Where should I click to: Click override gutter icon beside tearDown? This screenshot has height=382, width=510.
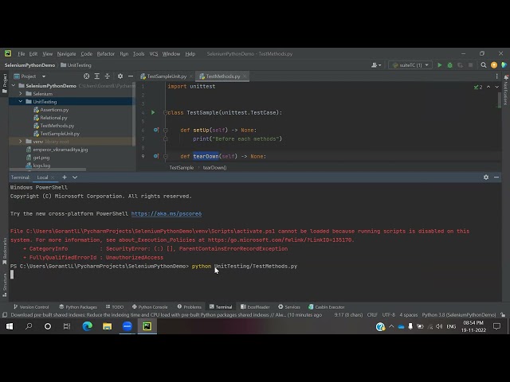point(156,156)
